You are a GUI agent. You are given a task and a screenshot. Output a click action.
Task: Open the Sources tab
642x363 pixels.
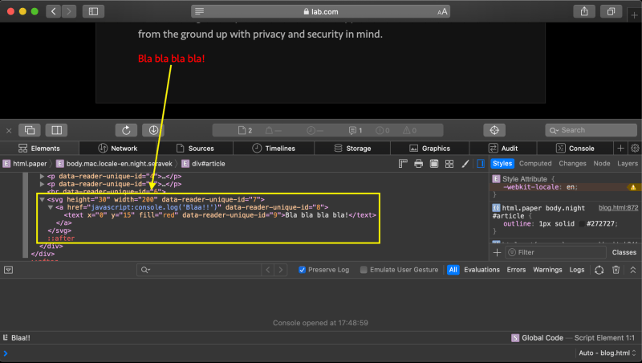pos(195,149)
